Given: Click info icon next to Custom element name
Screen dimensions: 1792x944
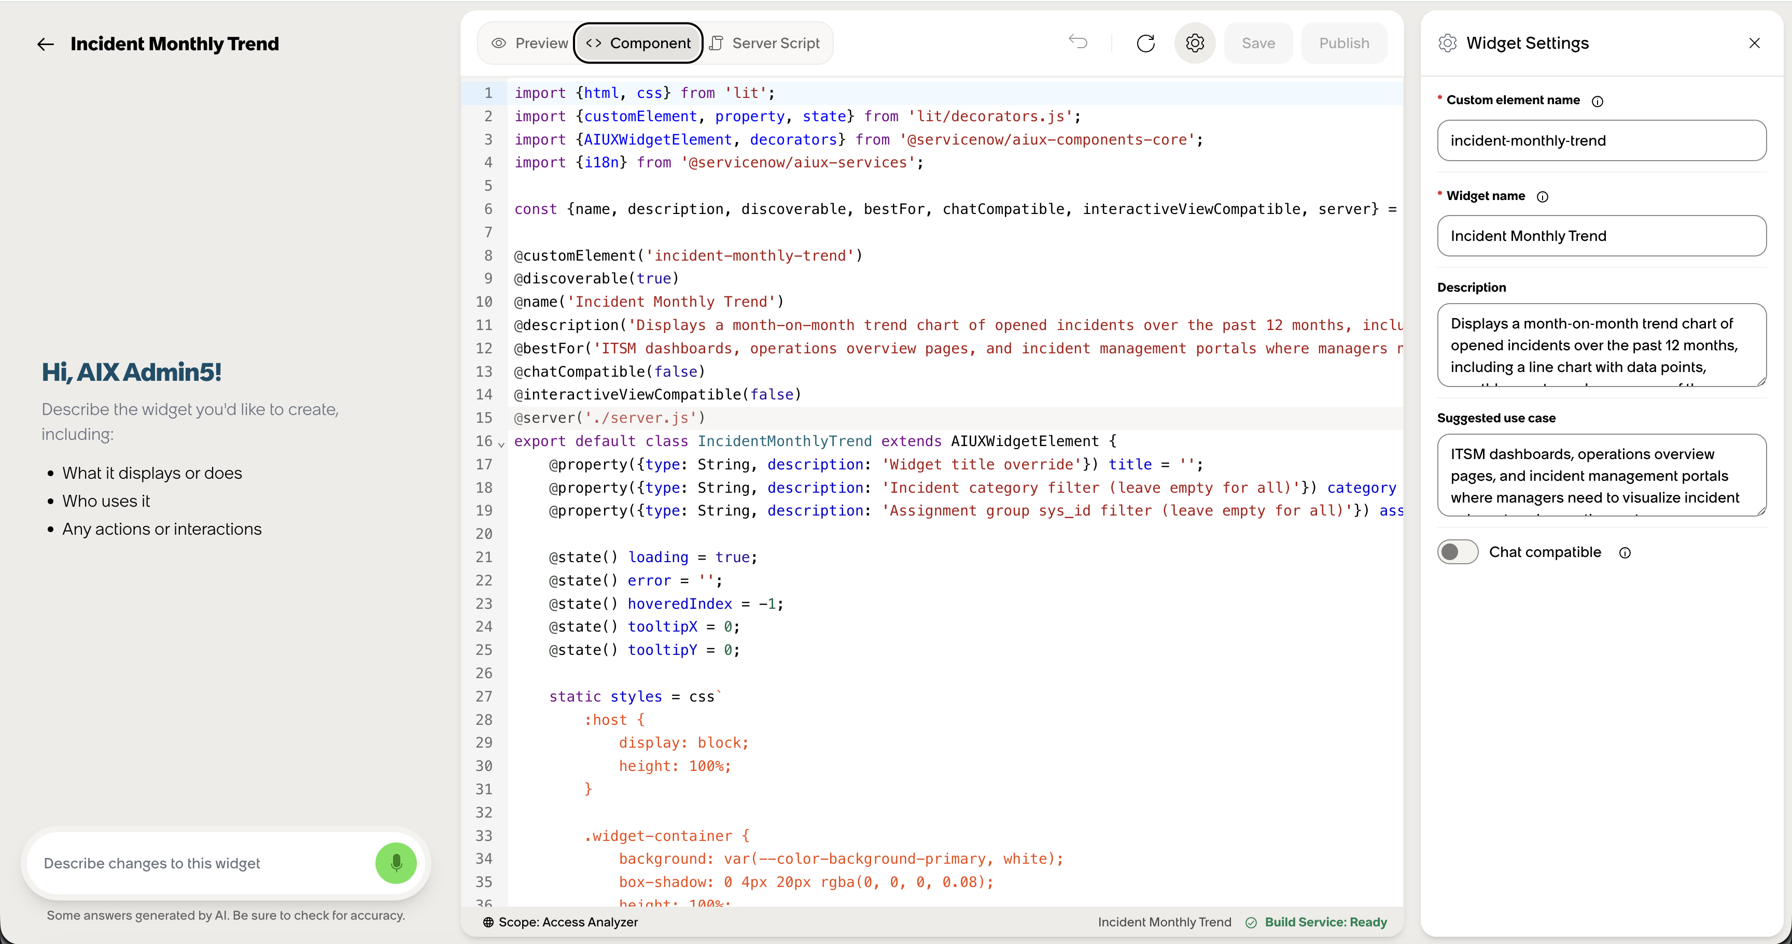Looking at the screenshot, I should (x=1597, y=102).
